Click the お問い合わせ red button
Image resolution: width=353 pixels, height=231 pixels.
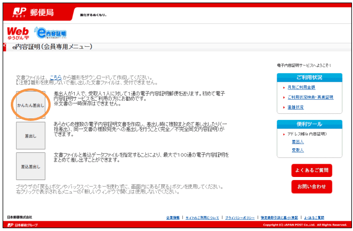pyautogui.click(x=312, y=187)
